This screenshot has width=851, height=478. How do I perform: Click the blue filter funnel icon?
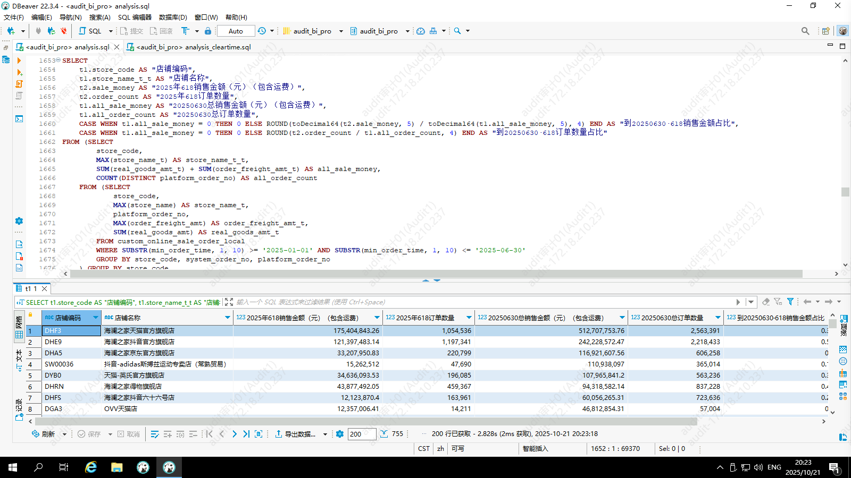point(790,302)
